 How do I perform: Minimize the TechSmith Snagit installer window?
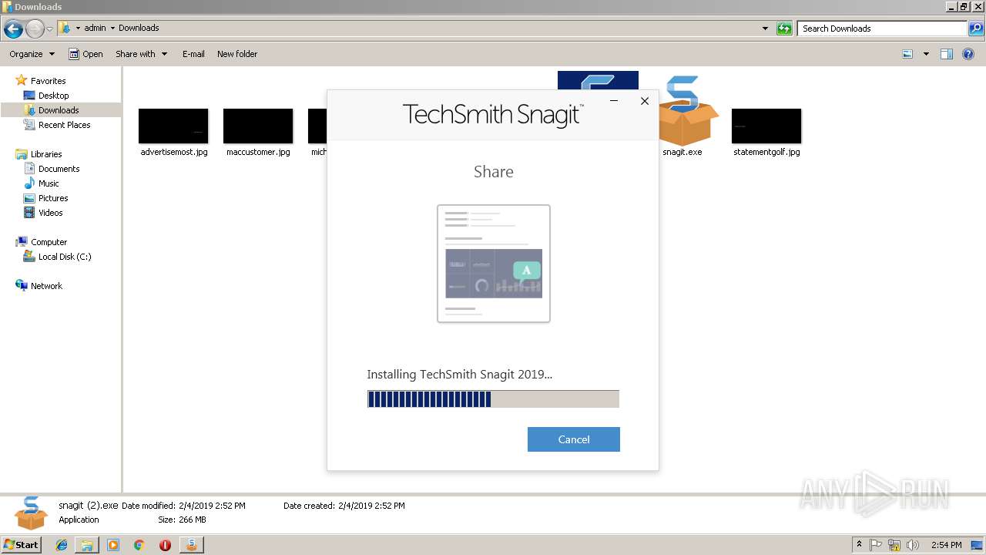pos(614,101)
